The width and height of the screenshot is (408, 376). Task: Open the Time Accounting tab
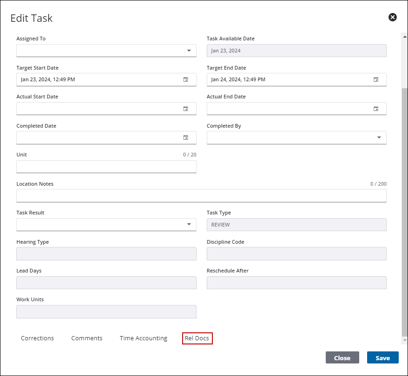click(x=143, y=338)
